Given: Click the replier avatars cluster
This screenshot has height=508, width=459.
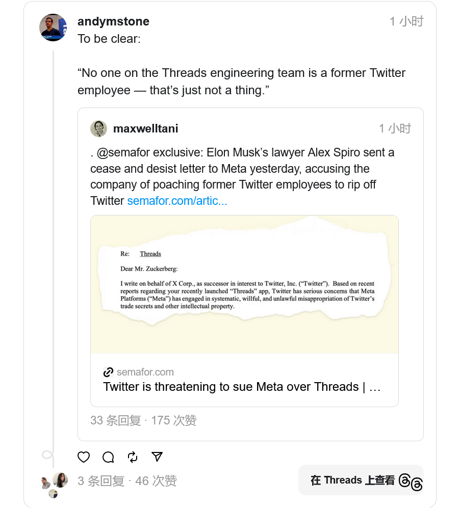Looking at the screenshot, I should 55,483.
